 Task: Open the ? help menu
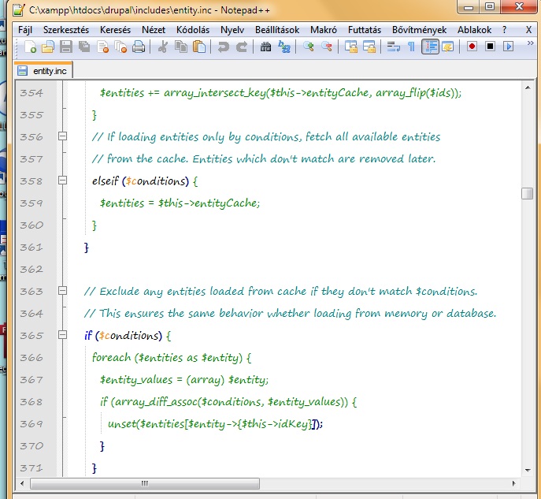505,30
